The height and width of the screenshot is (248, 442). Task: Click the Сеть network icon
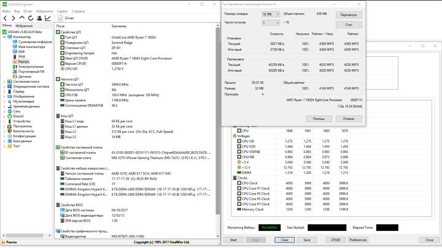10,111
